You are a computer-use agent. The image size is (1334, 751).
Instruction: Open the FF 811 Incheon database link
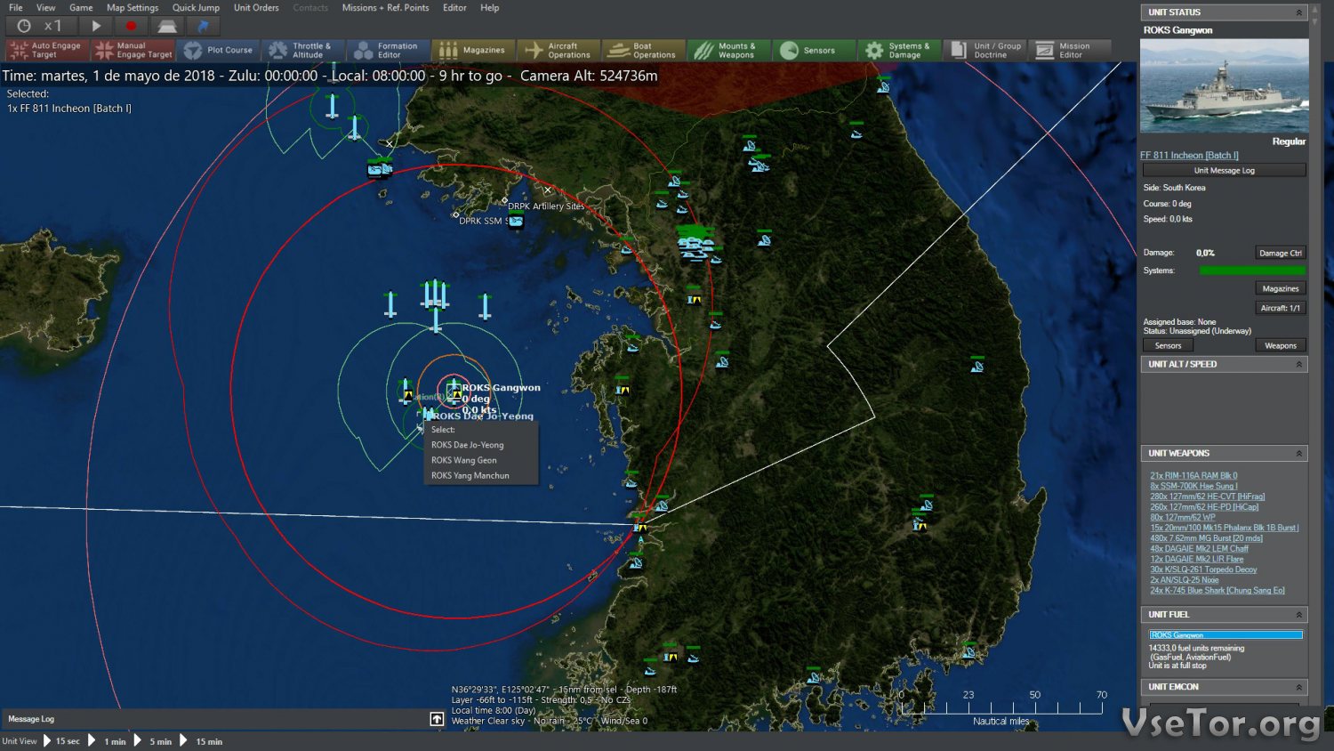pos(1189,156)
